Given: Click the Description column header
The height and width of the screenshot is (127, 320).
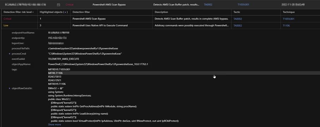Looking at the screenshot, I should coord(161,12).
